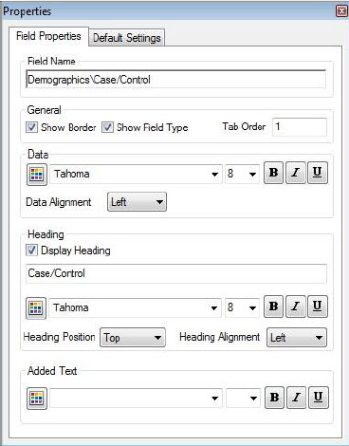Select the Field Properties tab
The width and height of the screenshot is (349, 446).
click(48, 36)
